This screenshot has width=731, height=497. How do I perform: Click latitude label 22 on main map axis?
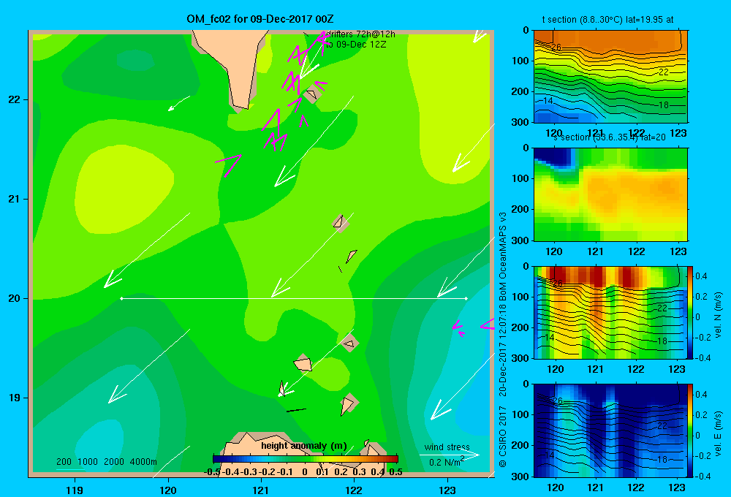15,99
